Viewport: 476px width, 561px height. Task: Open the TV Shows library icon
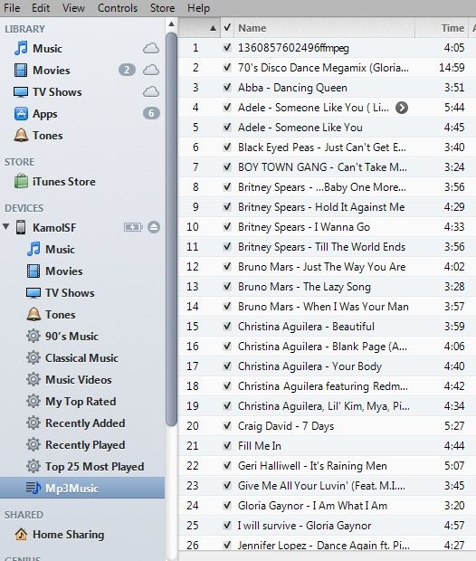coord(21,92)
